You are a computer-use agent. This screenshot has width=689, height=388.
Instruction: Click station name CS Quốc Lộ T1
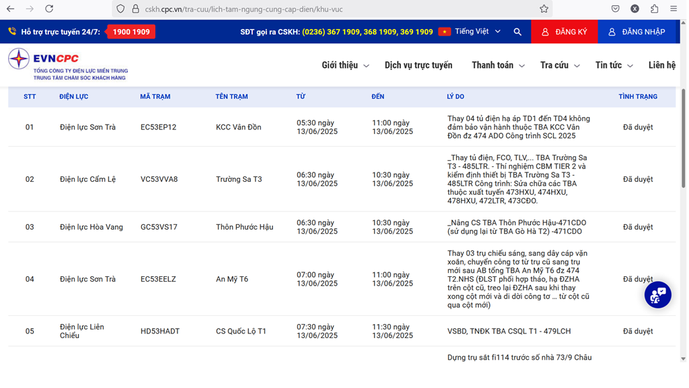pos(242,331)
